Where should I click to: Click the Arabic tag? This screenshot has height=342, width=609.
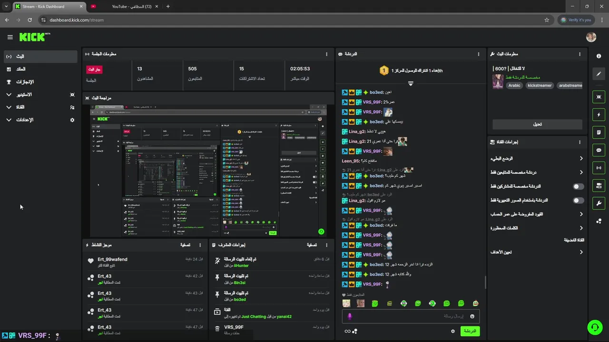[x=514, y=85]
